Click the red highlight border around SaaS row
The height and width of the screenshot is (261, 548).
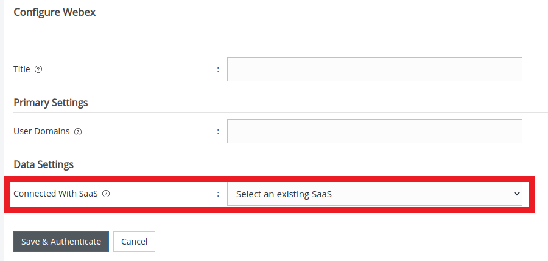[268, 211]
